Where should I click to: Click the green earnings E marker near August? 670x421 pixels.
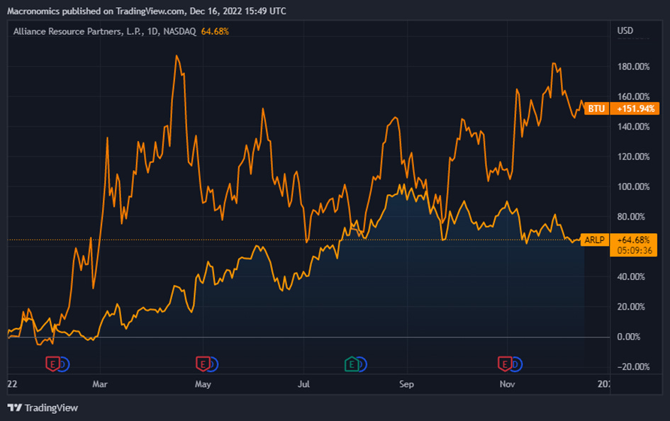(x=351, y=364)
